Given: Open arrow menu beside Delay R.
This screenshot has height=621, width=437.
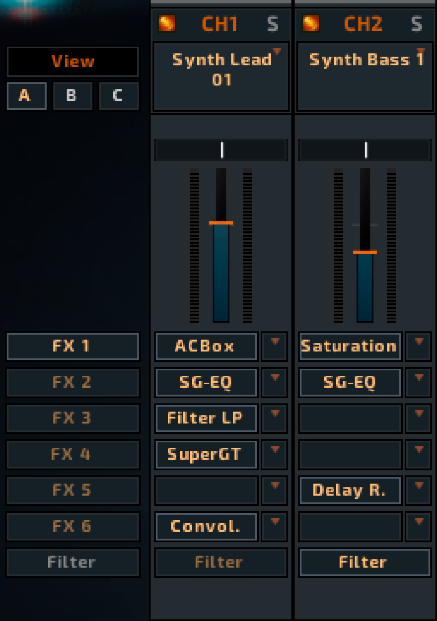Looking at the screenshot, I should pos(419,490).
